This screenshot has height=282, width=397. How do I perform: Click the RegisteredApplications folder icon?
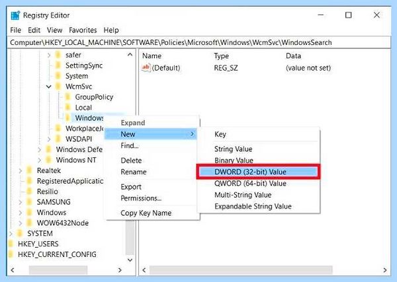pyautogui.click(x=29, y=181)
